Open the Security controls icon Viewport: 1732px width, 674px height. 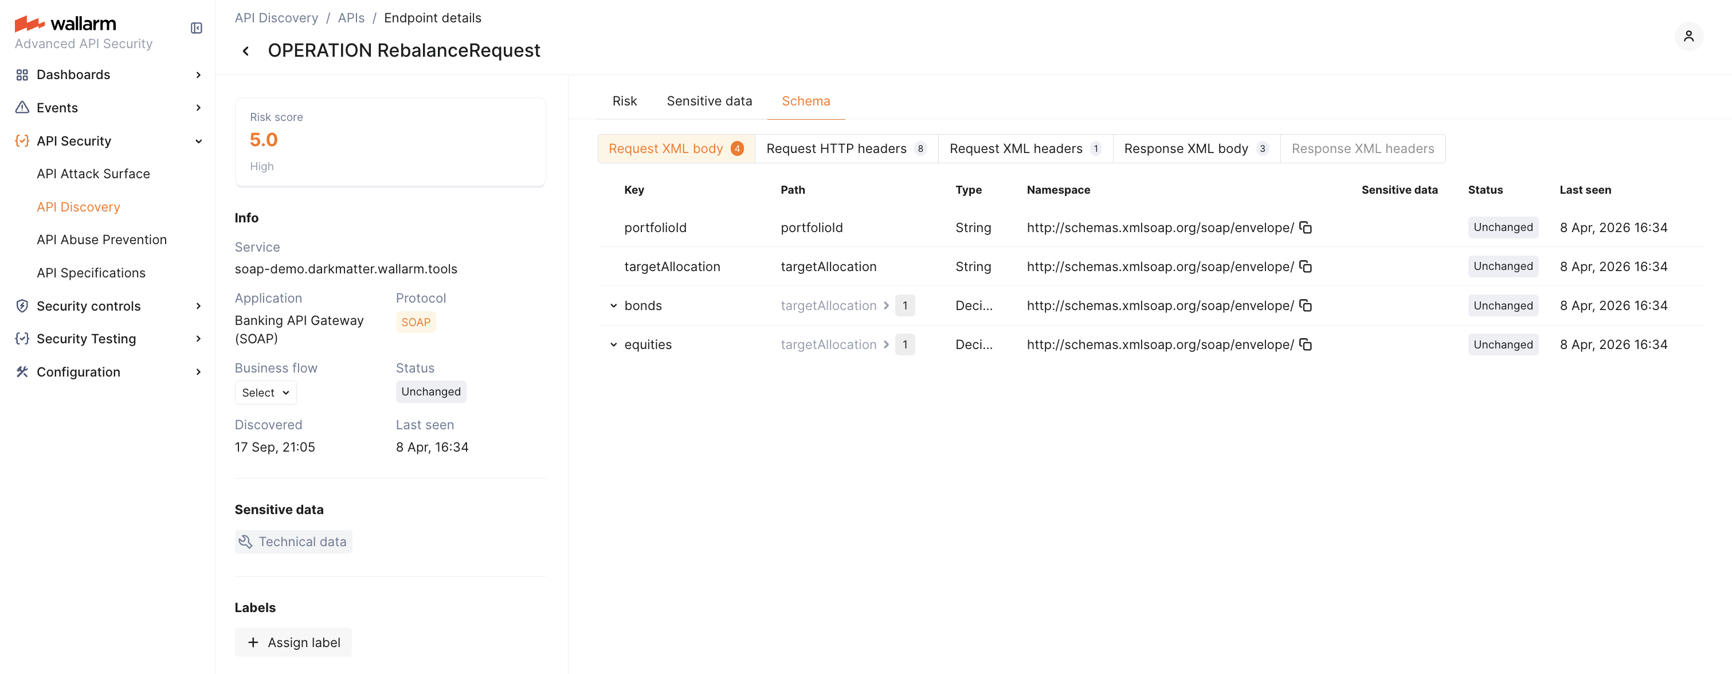(x=22, y=305)
